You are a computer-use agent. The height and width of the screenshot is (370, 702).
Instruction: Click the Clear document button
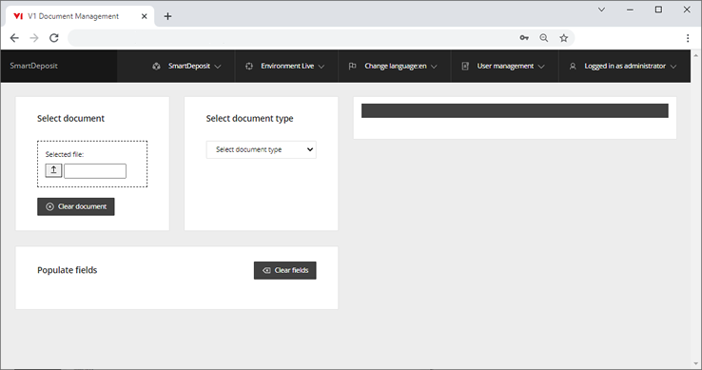(76, 206)
